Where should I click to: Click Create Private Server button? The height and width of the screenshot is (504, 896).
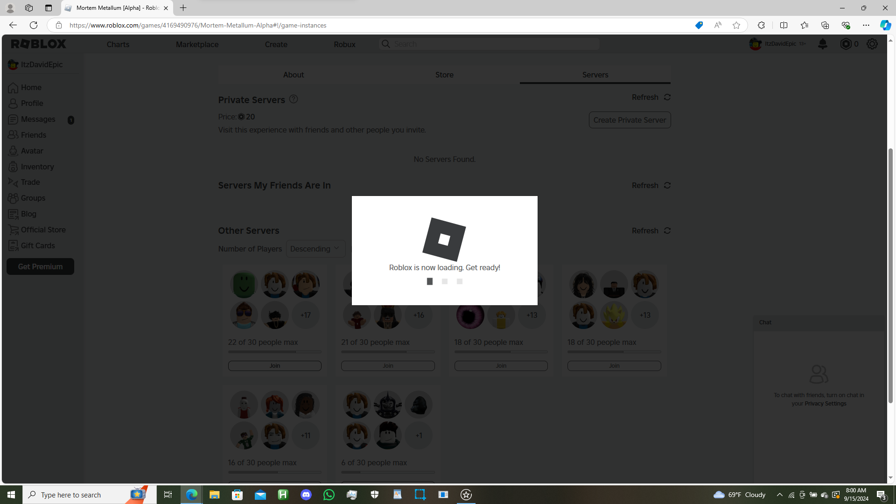pos(630,120)
